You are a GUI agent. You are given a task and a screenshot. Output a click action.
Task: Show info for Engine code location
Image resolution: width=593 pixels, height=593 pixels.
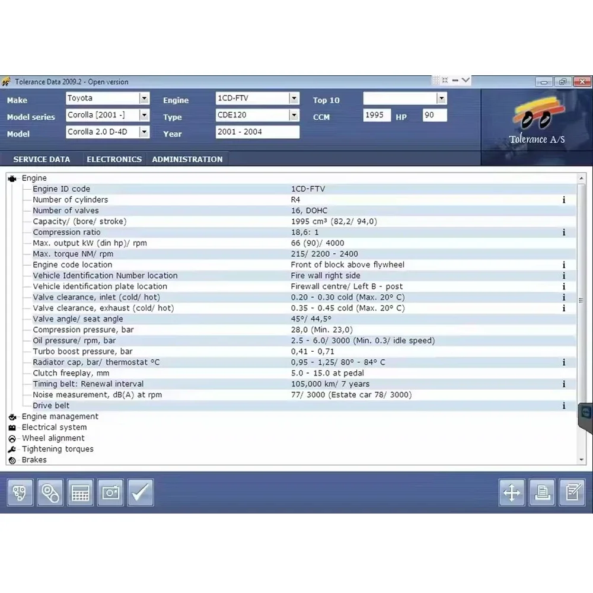click(x=564, y=264)
